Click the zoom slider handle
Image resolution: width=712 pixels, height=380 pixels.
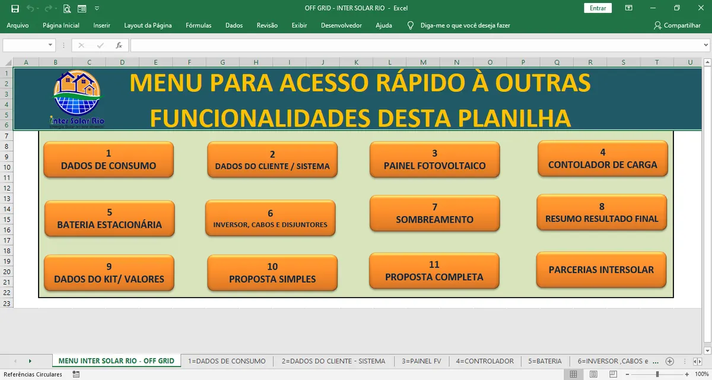click(x=657, y=375)
